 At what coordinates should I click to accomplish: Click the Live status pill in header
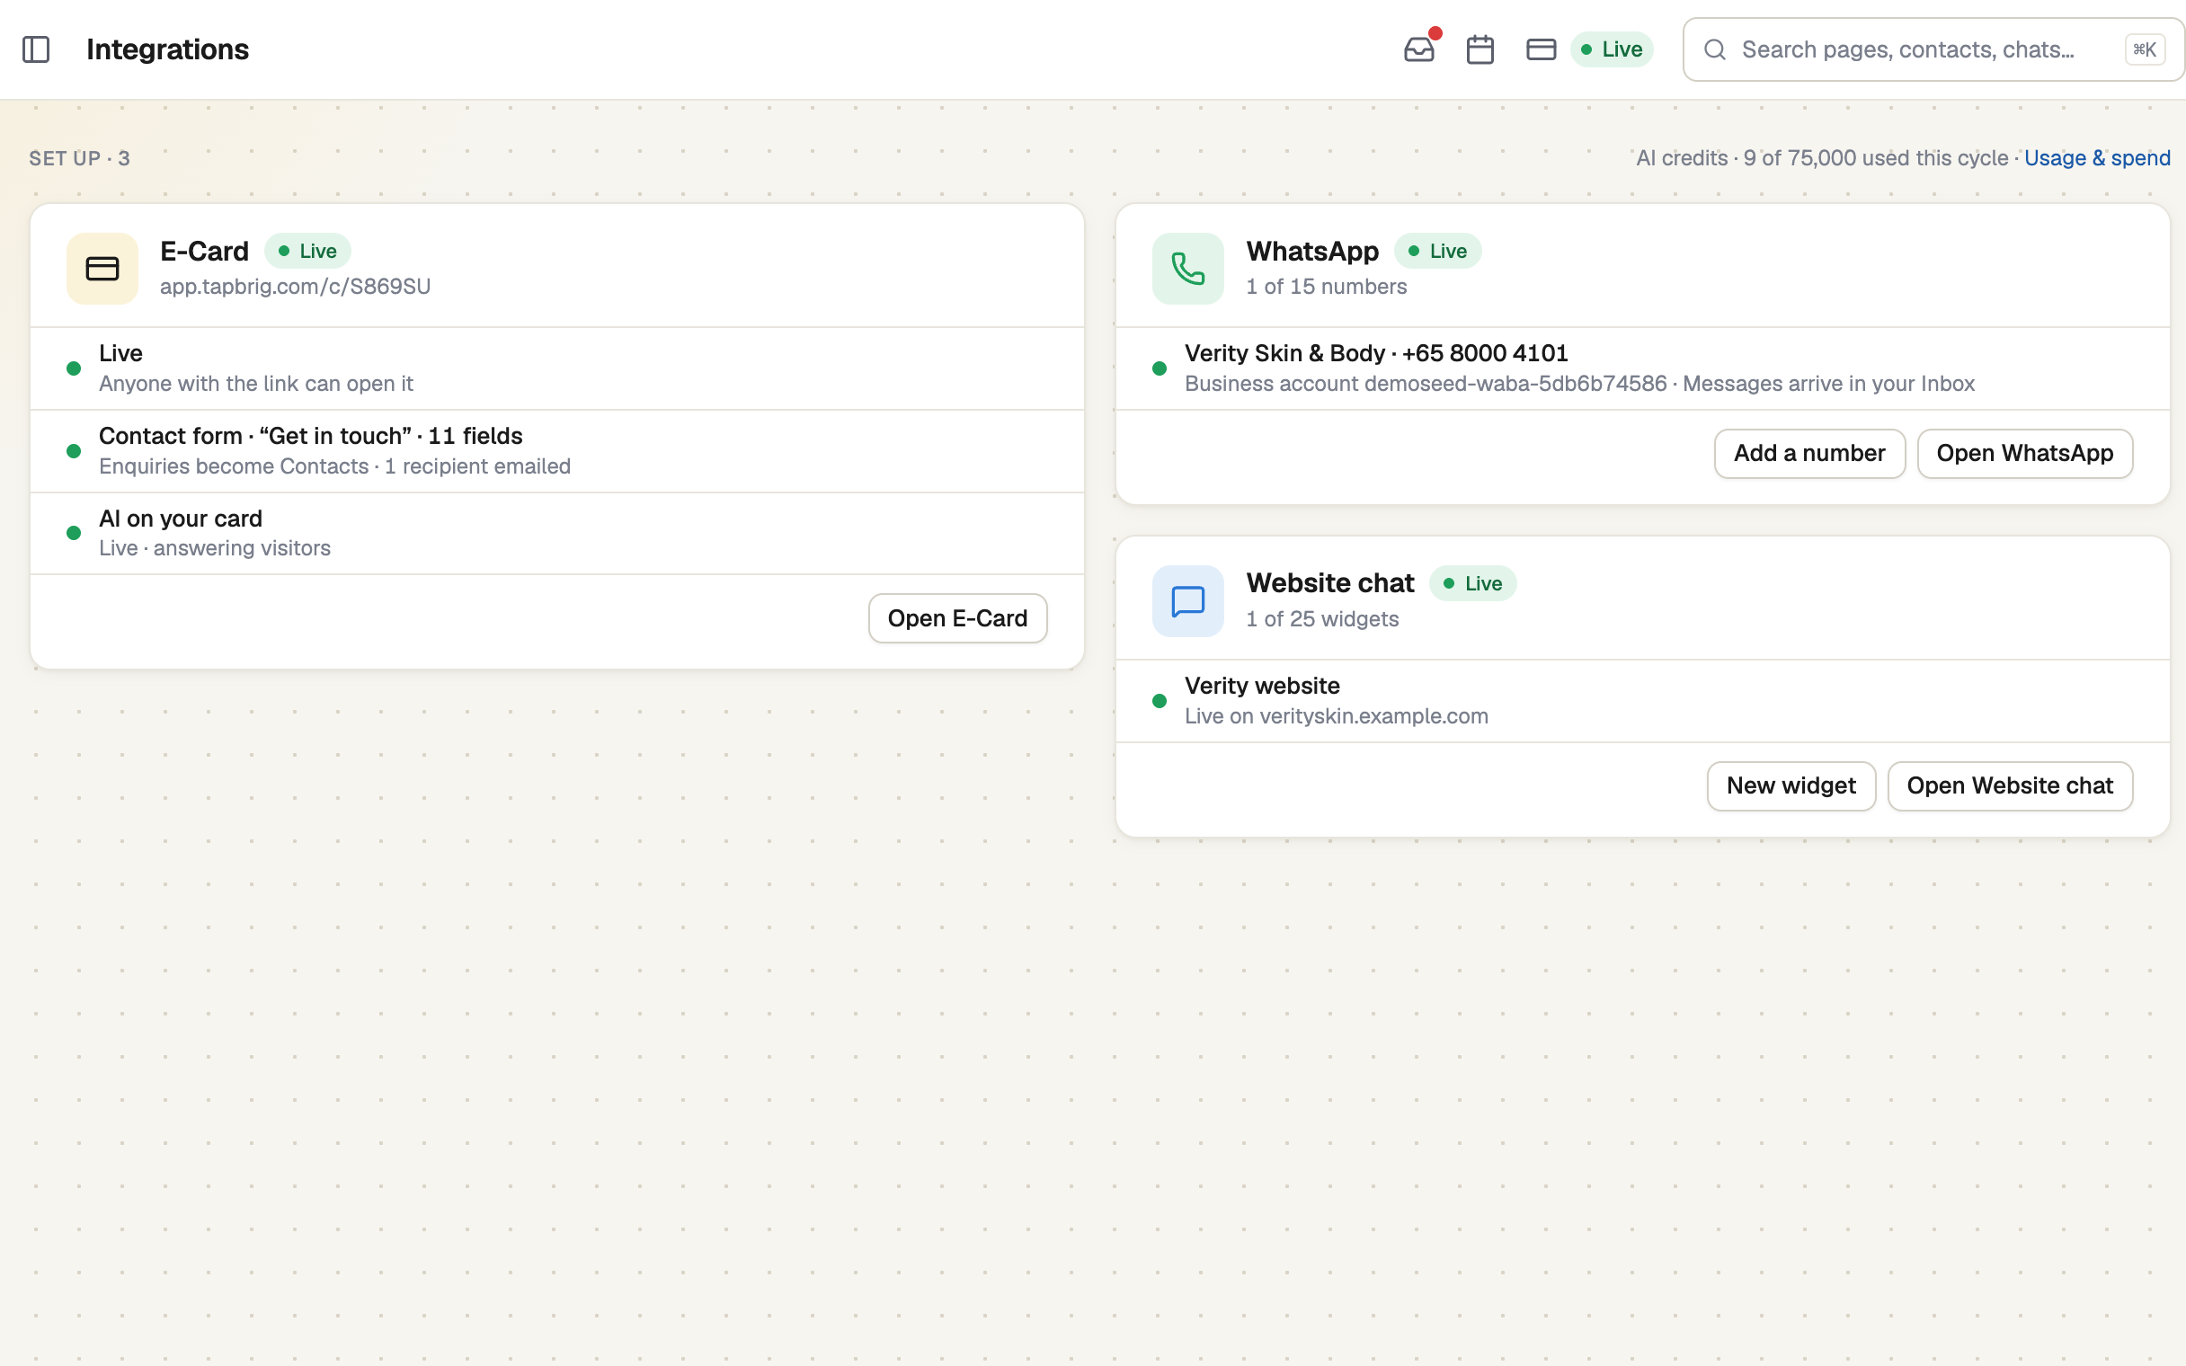click(x=1612, y=49)
